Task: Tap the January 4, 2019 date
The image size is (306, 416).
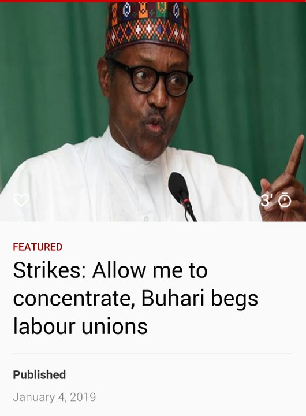Action: pos(54,397)
